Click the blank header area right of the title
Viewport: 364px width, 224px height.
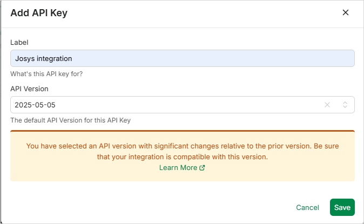[205, 13]
